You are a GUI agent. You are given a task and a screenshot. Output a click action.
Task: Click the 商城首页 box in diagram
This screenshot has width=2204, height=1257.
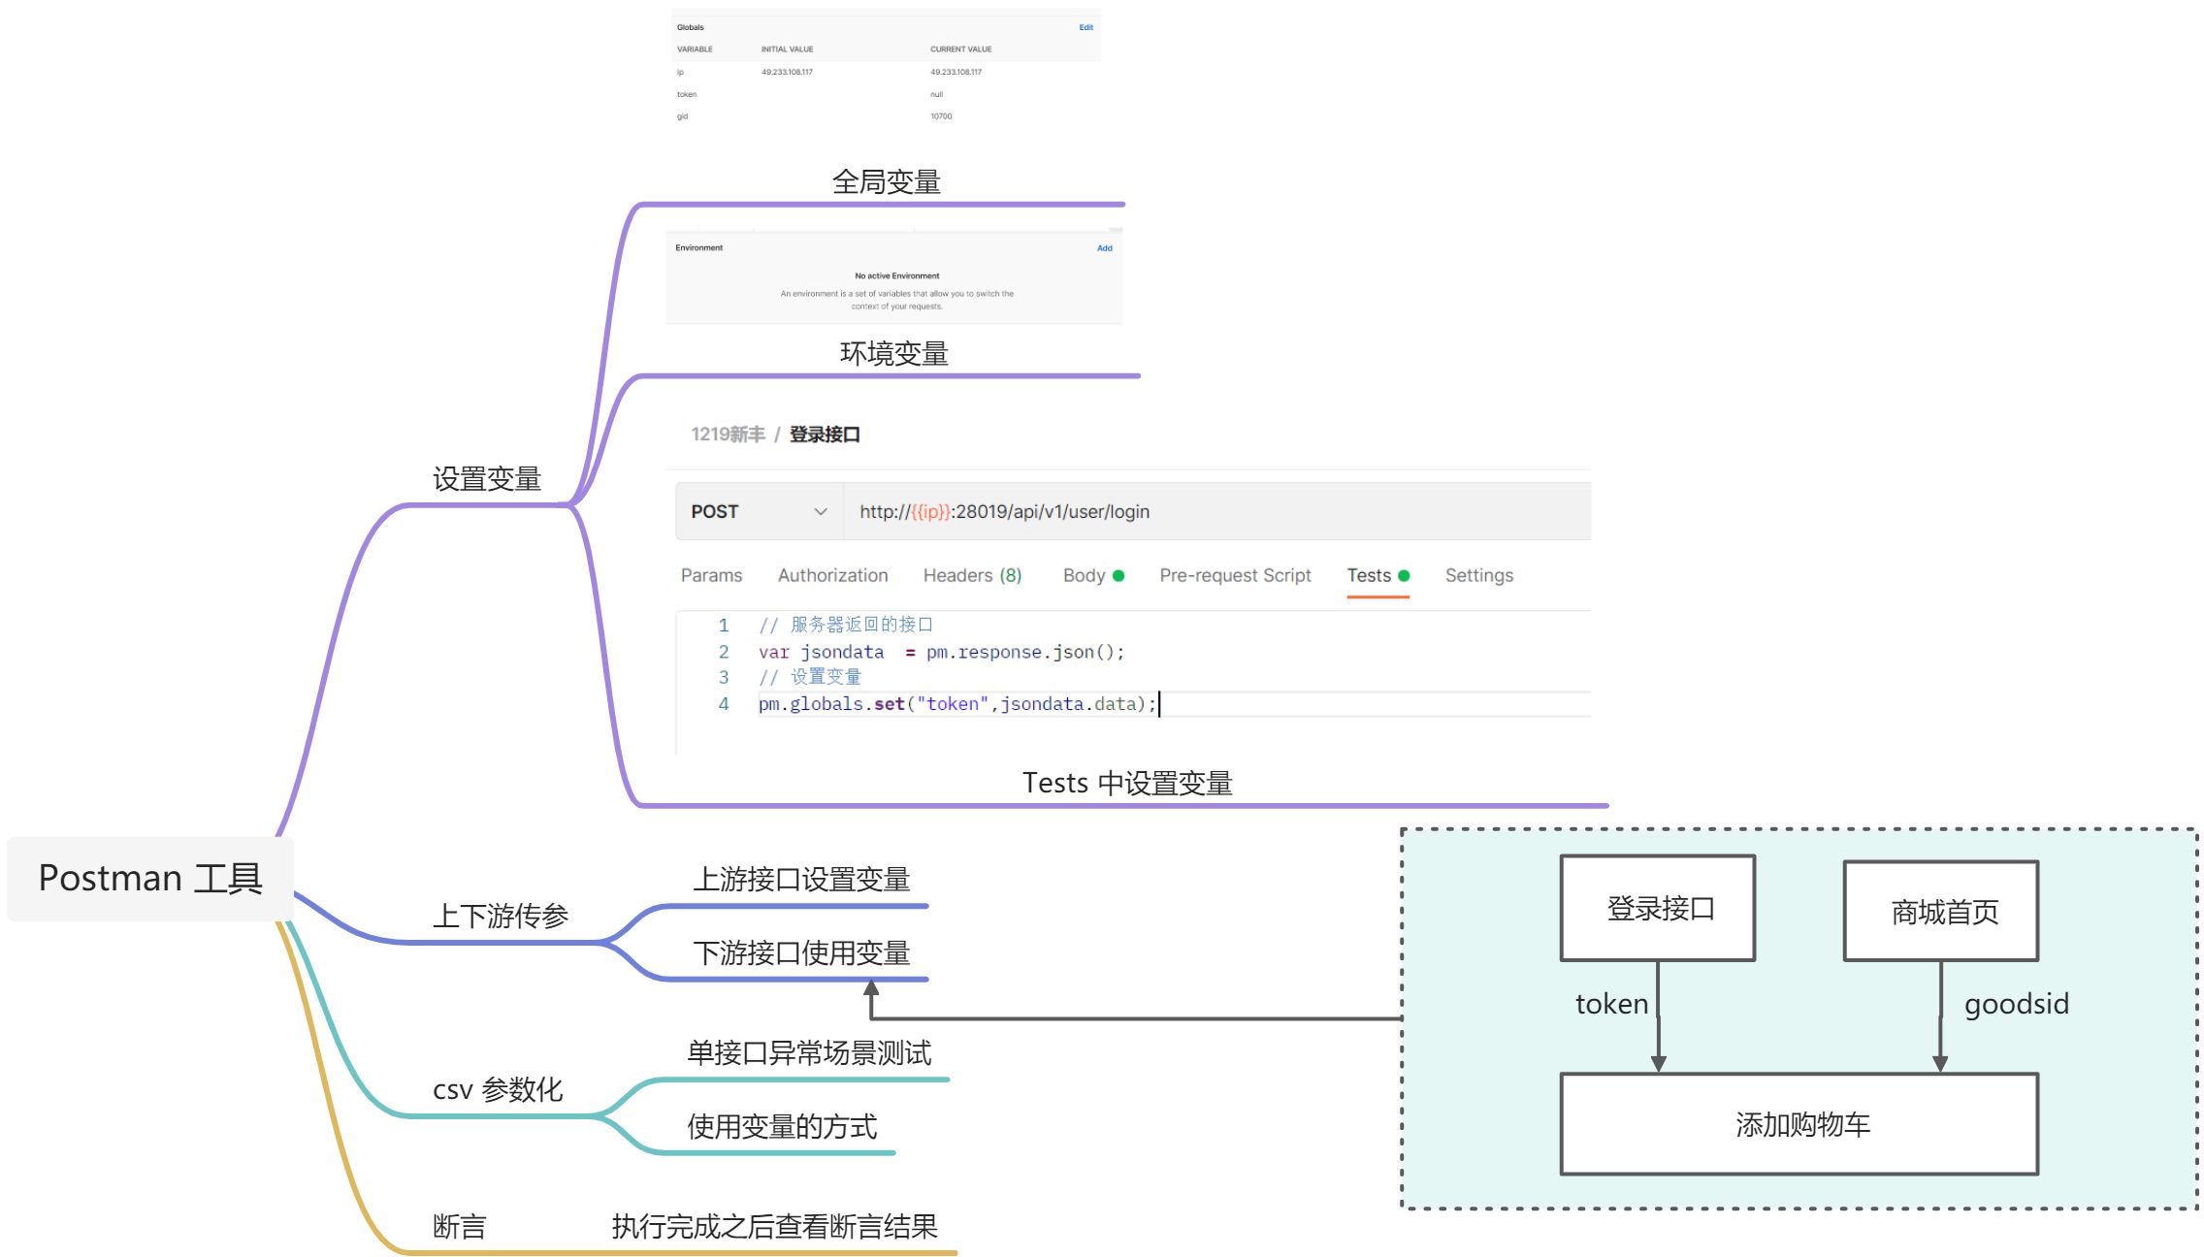pyautogui.click(x=1941, y=912)
